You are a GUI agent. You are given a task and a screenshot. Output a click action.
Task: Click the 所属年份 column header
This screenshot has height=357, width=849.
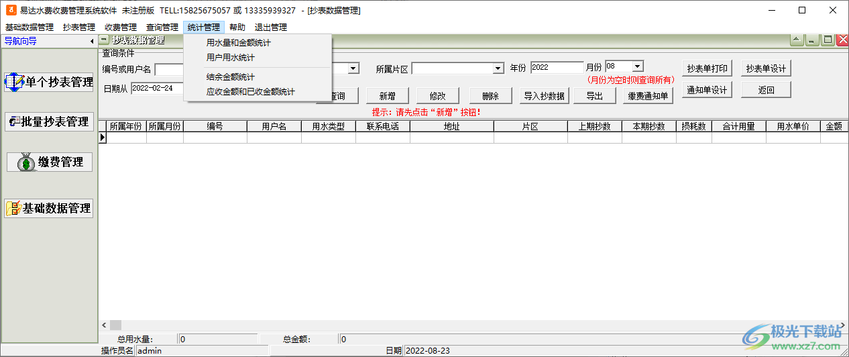pyautogui.click(x=126, y=126)
